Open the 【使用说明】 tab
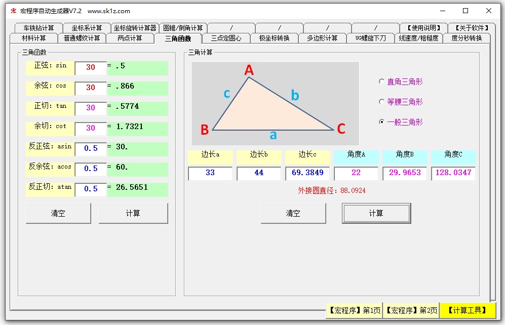The height and width of the screenshot is (325, 505). 424,28
